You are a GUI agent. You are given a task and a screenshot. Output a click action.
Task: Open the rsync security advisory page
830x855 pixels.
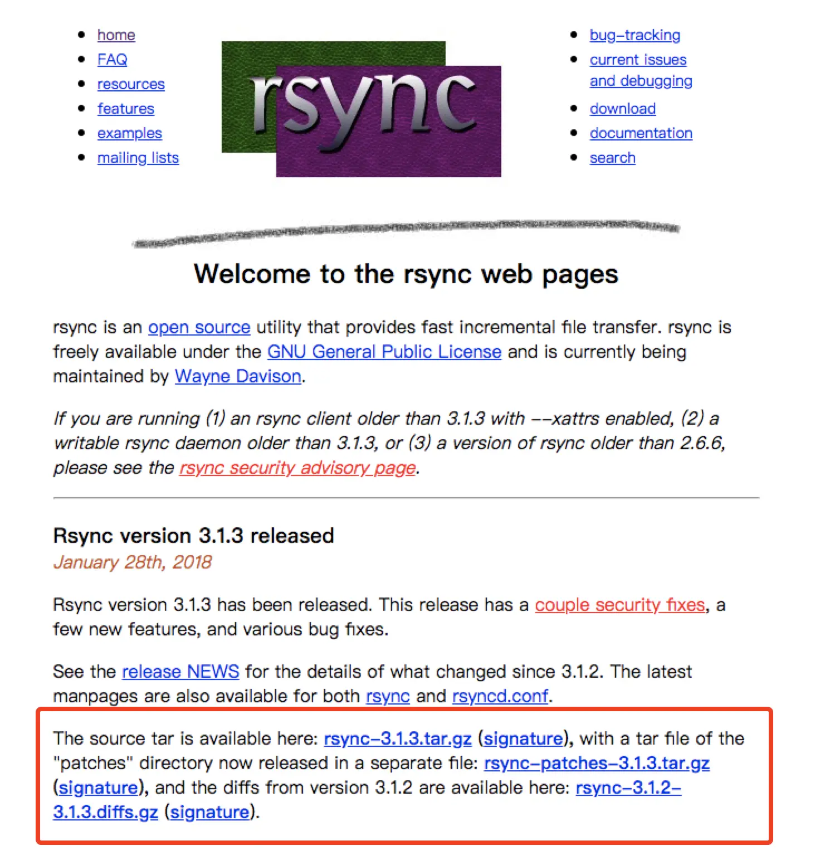click(297, 468)
